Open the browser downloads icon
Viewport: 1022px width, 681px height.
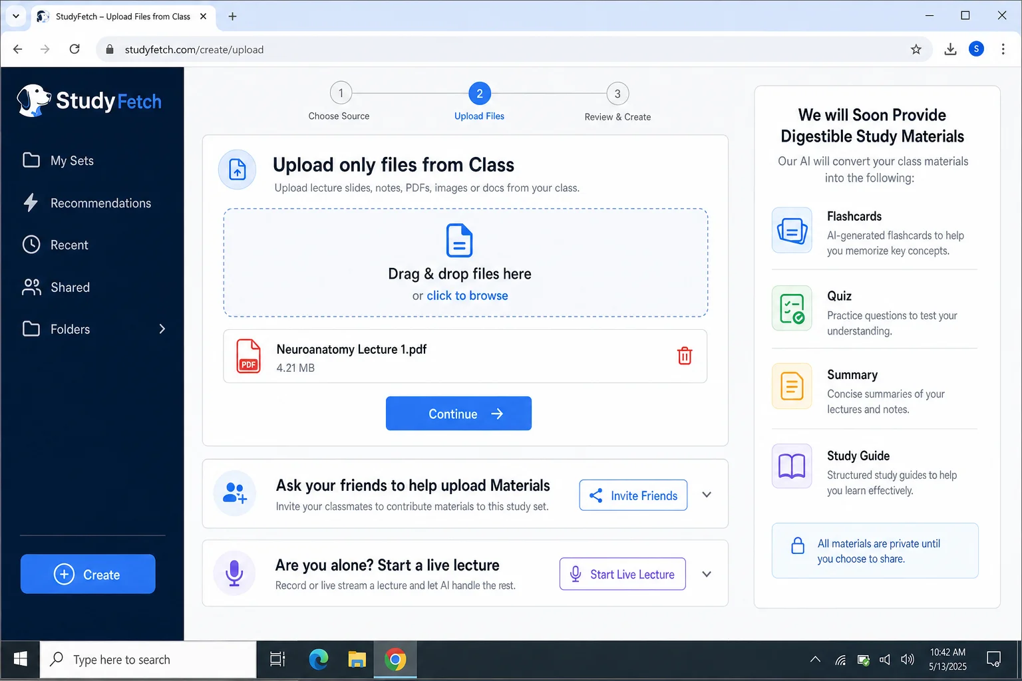click(950, 49)
